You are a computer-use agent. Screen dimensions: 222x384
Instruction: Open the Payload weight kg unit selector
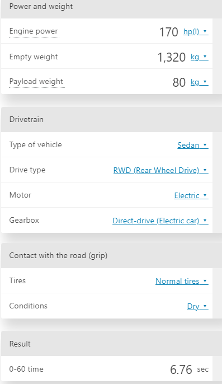(x=200, y=82)
